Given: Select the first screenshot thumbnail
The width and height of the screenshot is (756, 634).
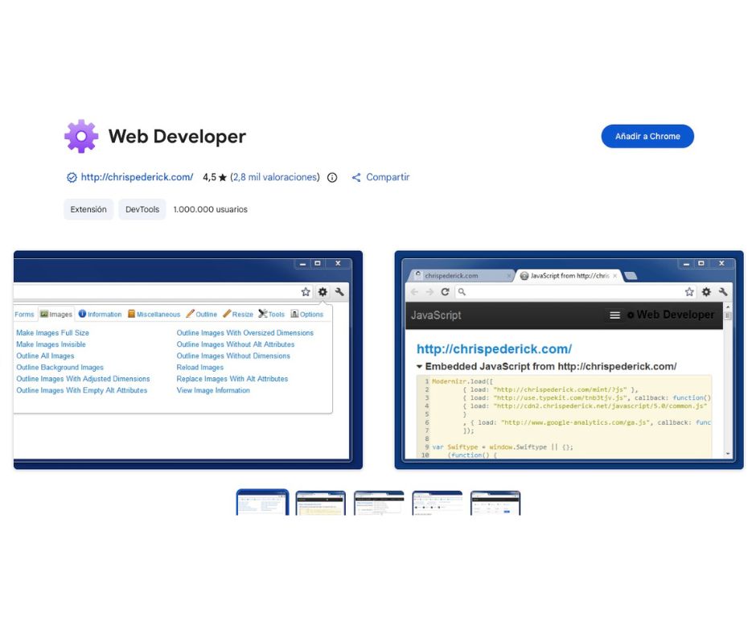Looking at the screenshot, I should click(261, 502).
